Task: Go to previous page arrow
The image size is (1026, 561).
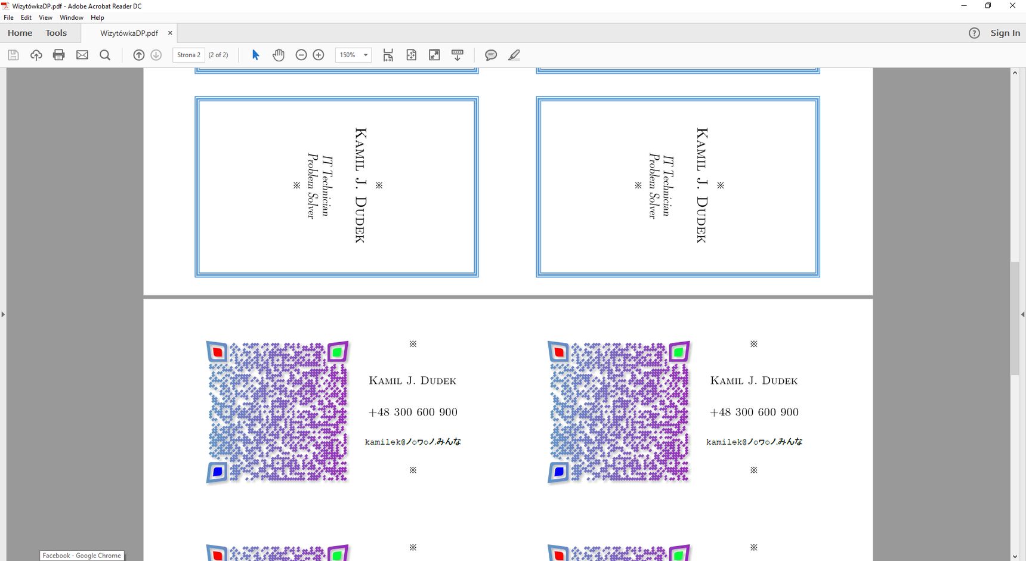Action: [138, 55]
